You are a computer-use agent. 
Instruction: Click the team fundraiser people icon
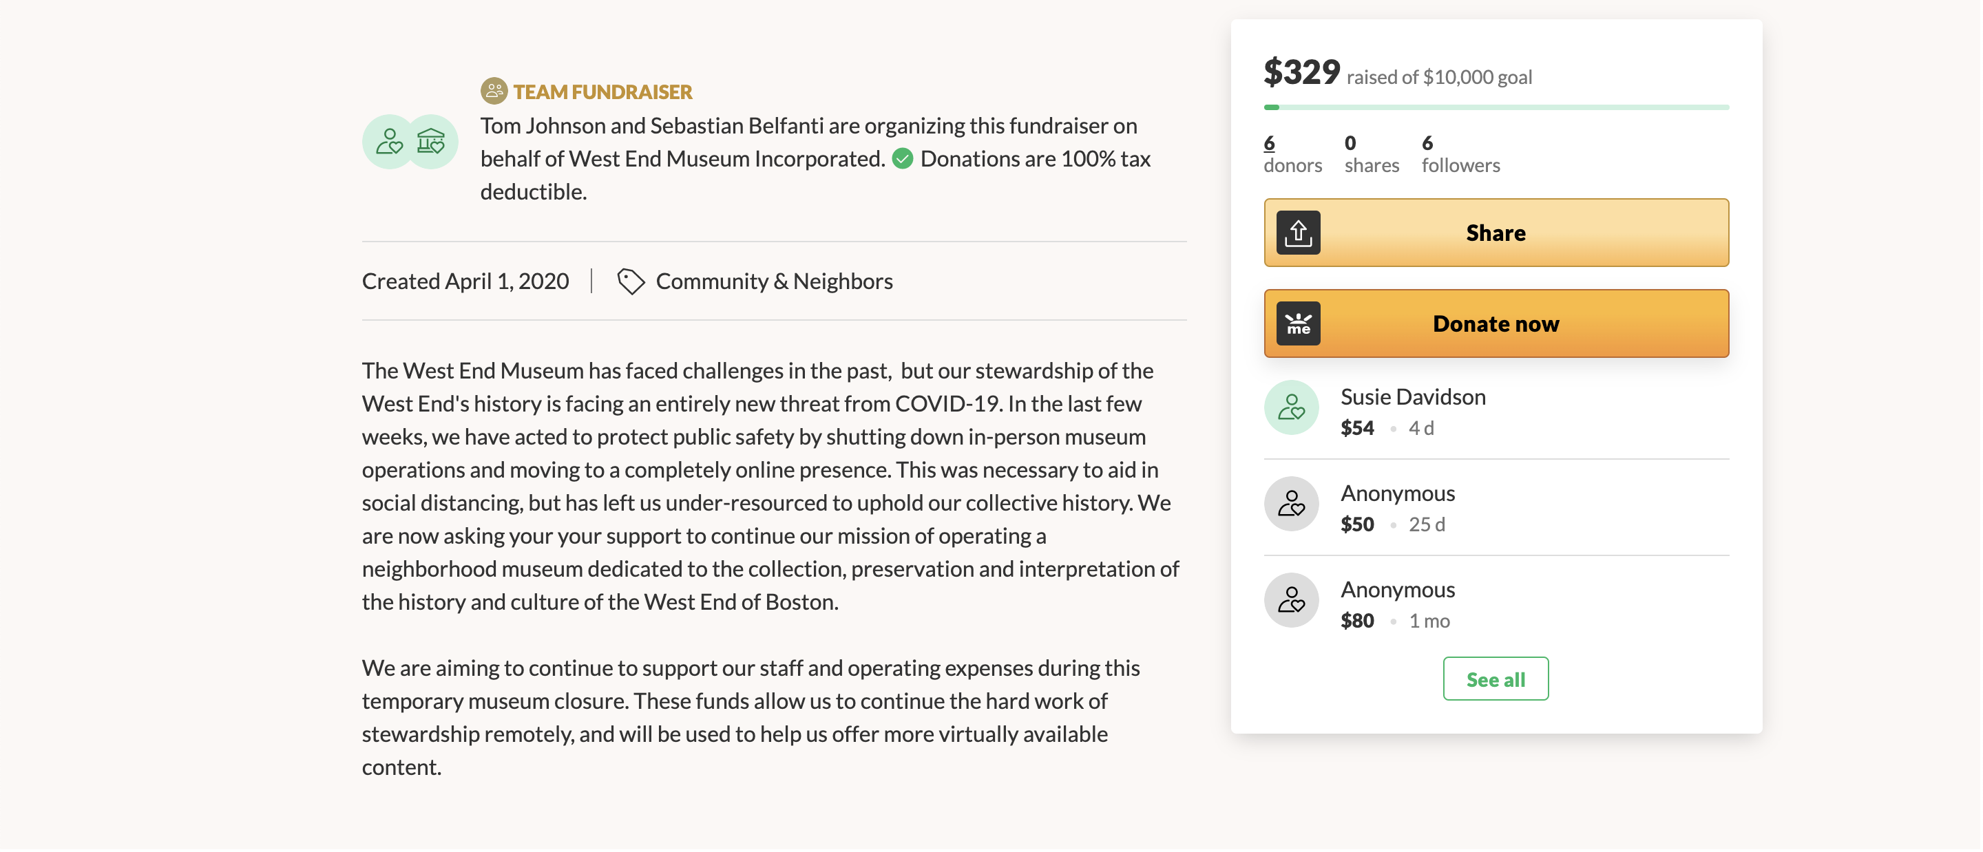pos(494,91)
